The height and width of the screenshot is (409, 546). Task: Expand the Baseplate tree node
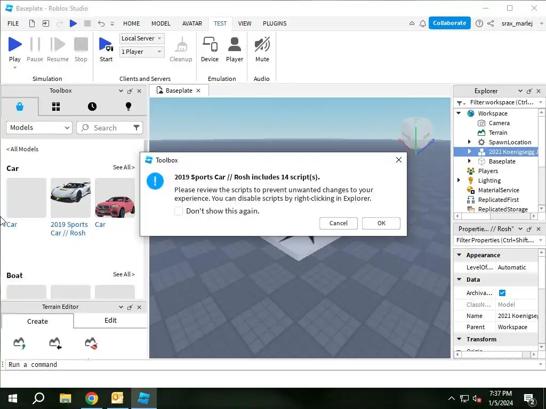click(469, 161)
